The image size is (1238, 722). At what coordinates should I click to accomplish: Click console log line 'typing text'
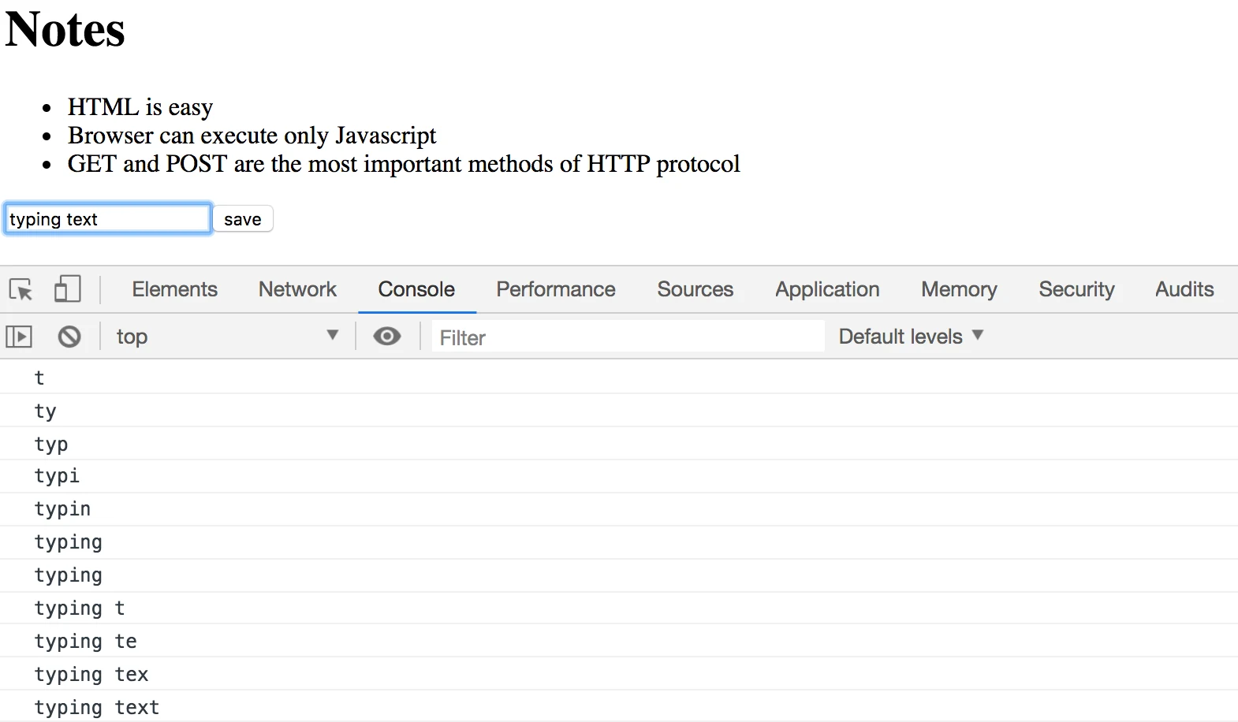click(x=619, y=706)
